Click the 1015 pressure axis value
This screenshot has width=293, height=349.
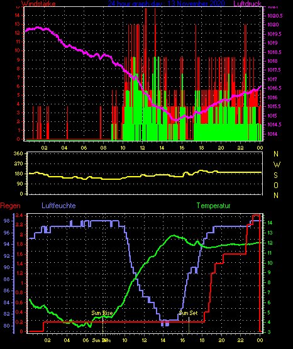[x=272, y=116]
